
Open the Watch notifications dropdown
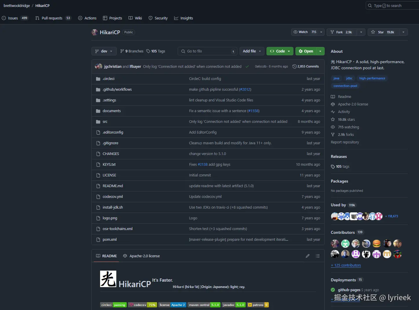308,32
